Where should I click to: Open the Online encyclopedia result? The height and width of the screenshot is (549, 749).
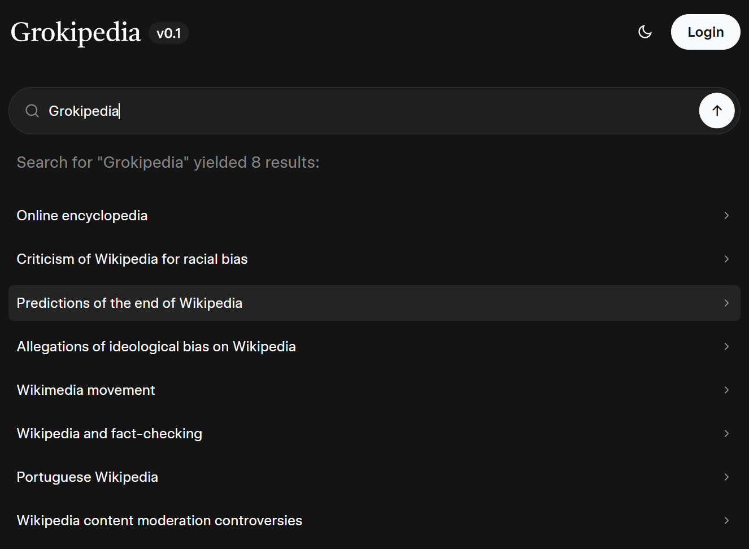(82, 216)
